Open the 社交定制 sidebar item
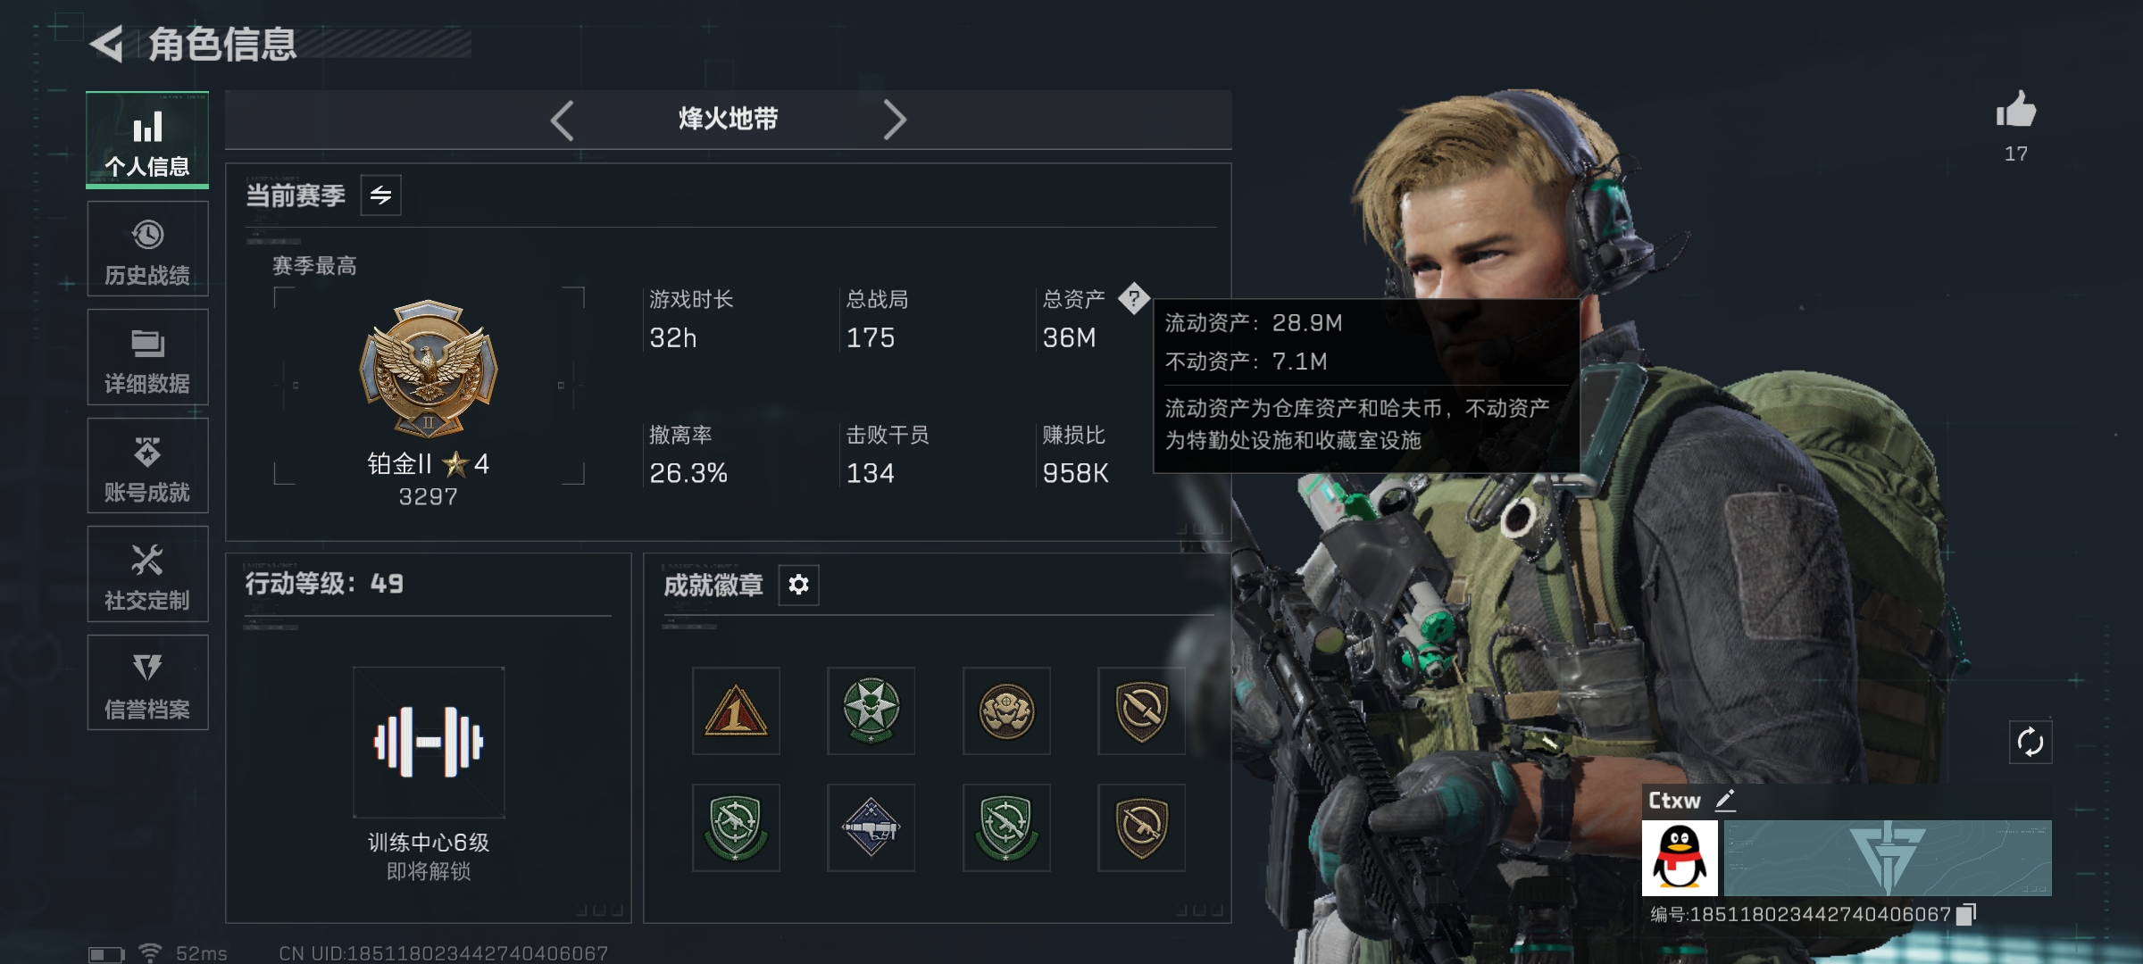This screenshot has height=964, width=2143. [x=147, y=574]
